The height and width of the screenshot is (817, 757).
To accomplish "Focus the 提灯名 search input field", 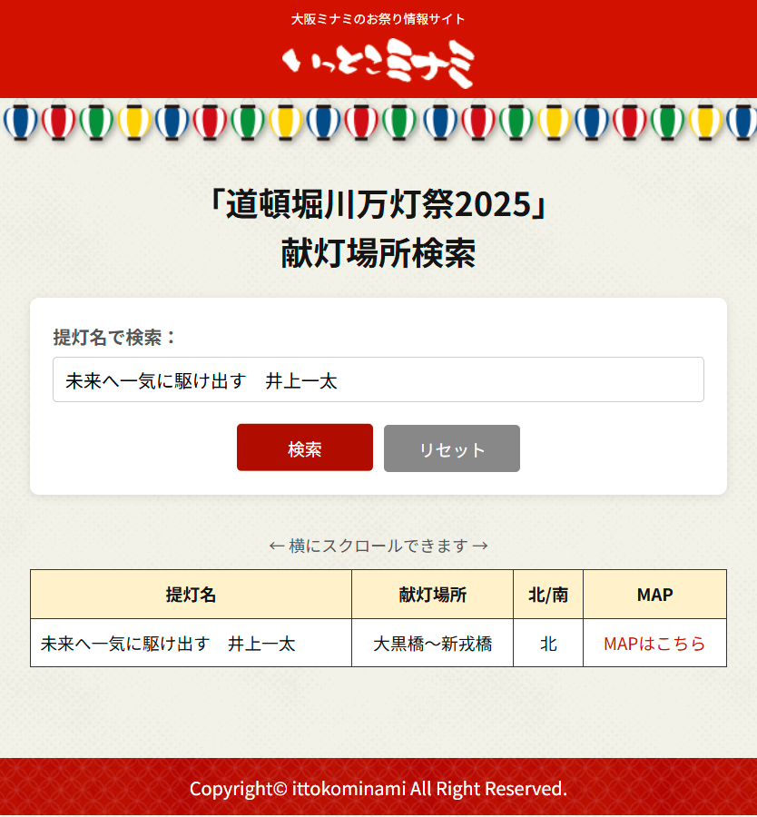I will click(x=378, y=379).
